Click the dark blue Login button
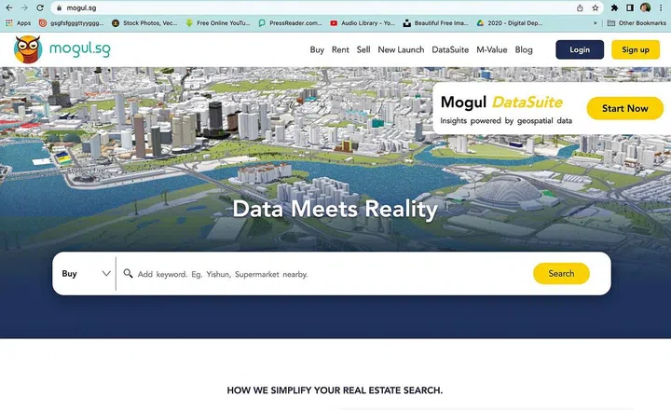671x410 pixels. 580,50
